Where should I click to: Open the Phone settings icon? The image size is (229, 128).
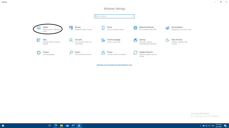103,28
